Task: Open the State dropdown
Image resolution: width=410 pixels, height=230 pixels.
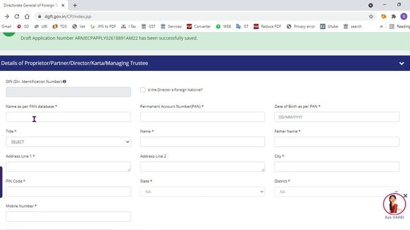Action: (202, 192)
